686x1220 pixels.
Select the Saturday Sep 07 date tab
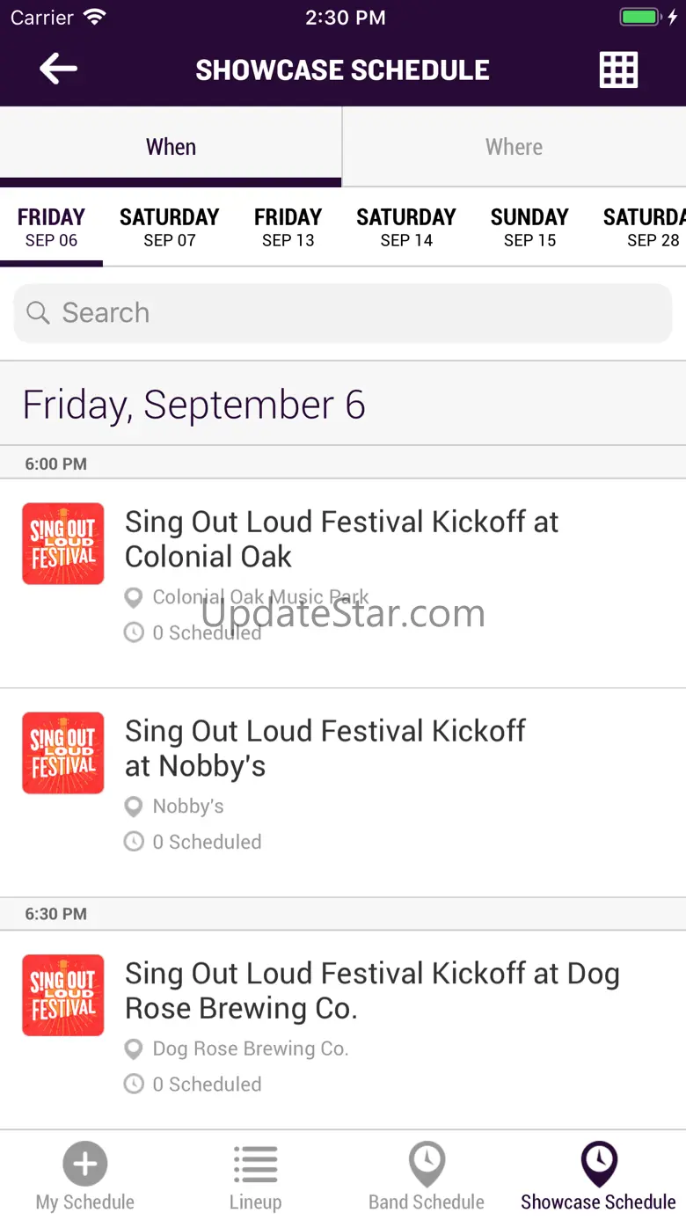click(x=169, y=228)
